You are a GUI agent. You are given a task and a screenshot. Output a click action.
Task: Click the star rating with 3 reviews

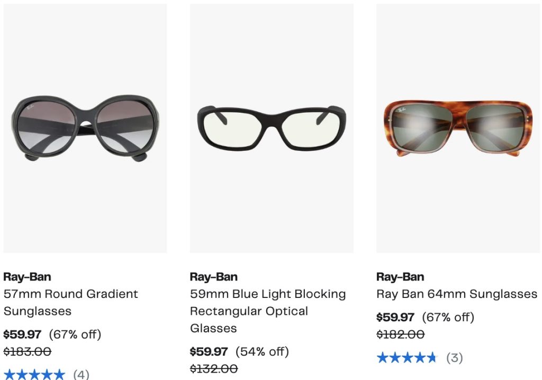click(406, 358)
